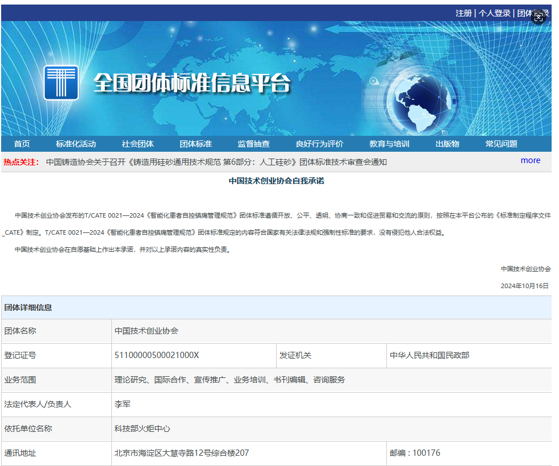Select the 理论研究、国际合作 business scope cell

coord(332,380)
